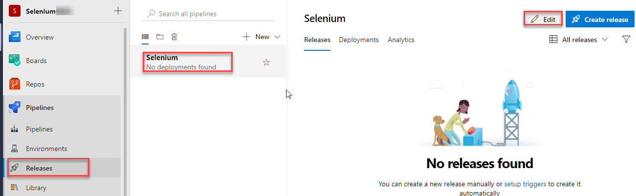This screenshot has width=636, height=196.
Task: Show pipelines folder view
Action: (x=159, y=37)
